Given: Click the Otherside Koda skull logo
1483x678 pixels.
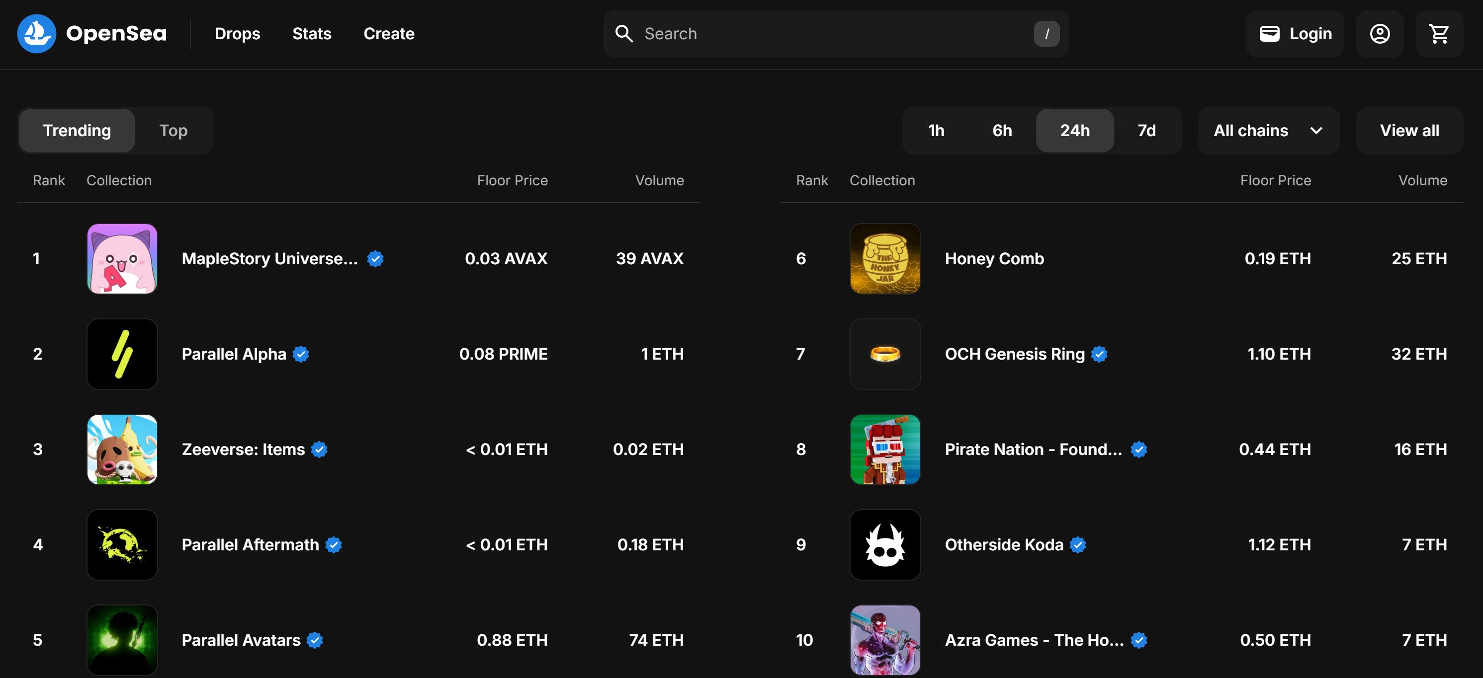Looking at the screenshot, I should tap(885, 544).
